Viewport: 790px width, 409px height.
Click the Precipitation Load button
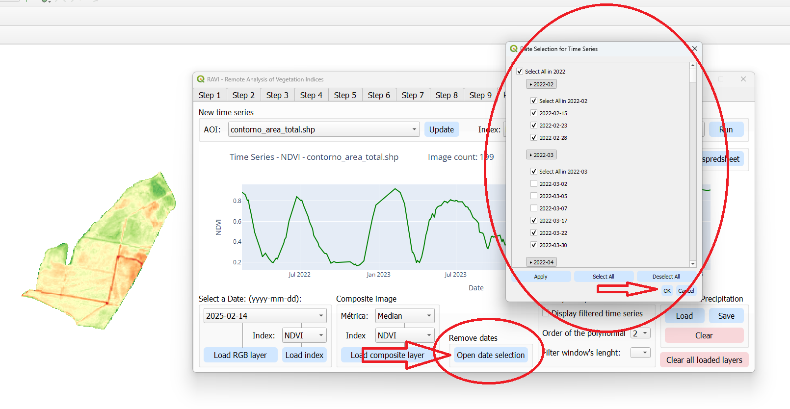click(685, 316)
